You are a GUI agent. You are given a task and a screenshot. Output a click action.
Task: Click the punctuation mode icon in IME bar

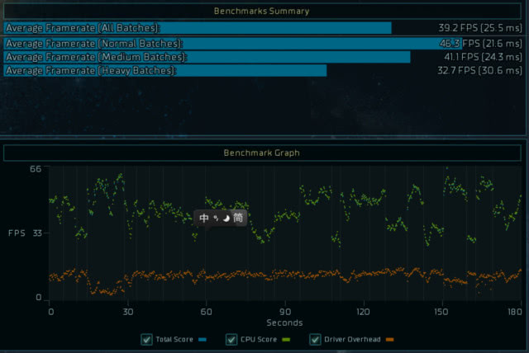pos(216,219)
